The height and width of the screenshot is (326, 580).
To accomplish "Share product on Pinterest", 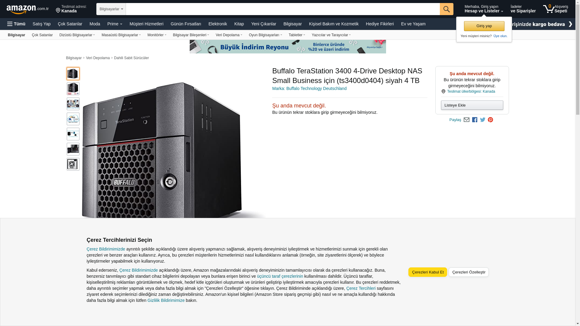I will click(x=490, y=120).
